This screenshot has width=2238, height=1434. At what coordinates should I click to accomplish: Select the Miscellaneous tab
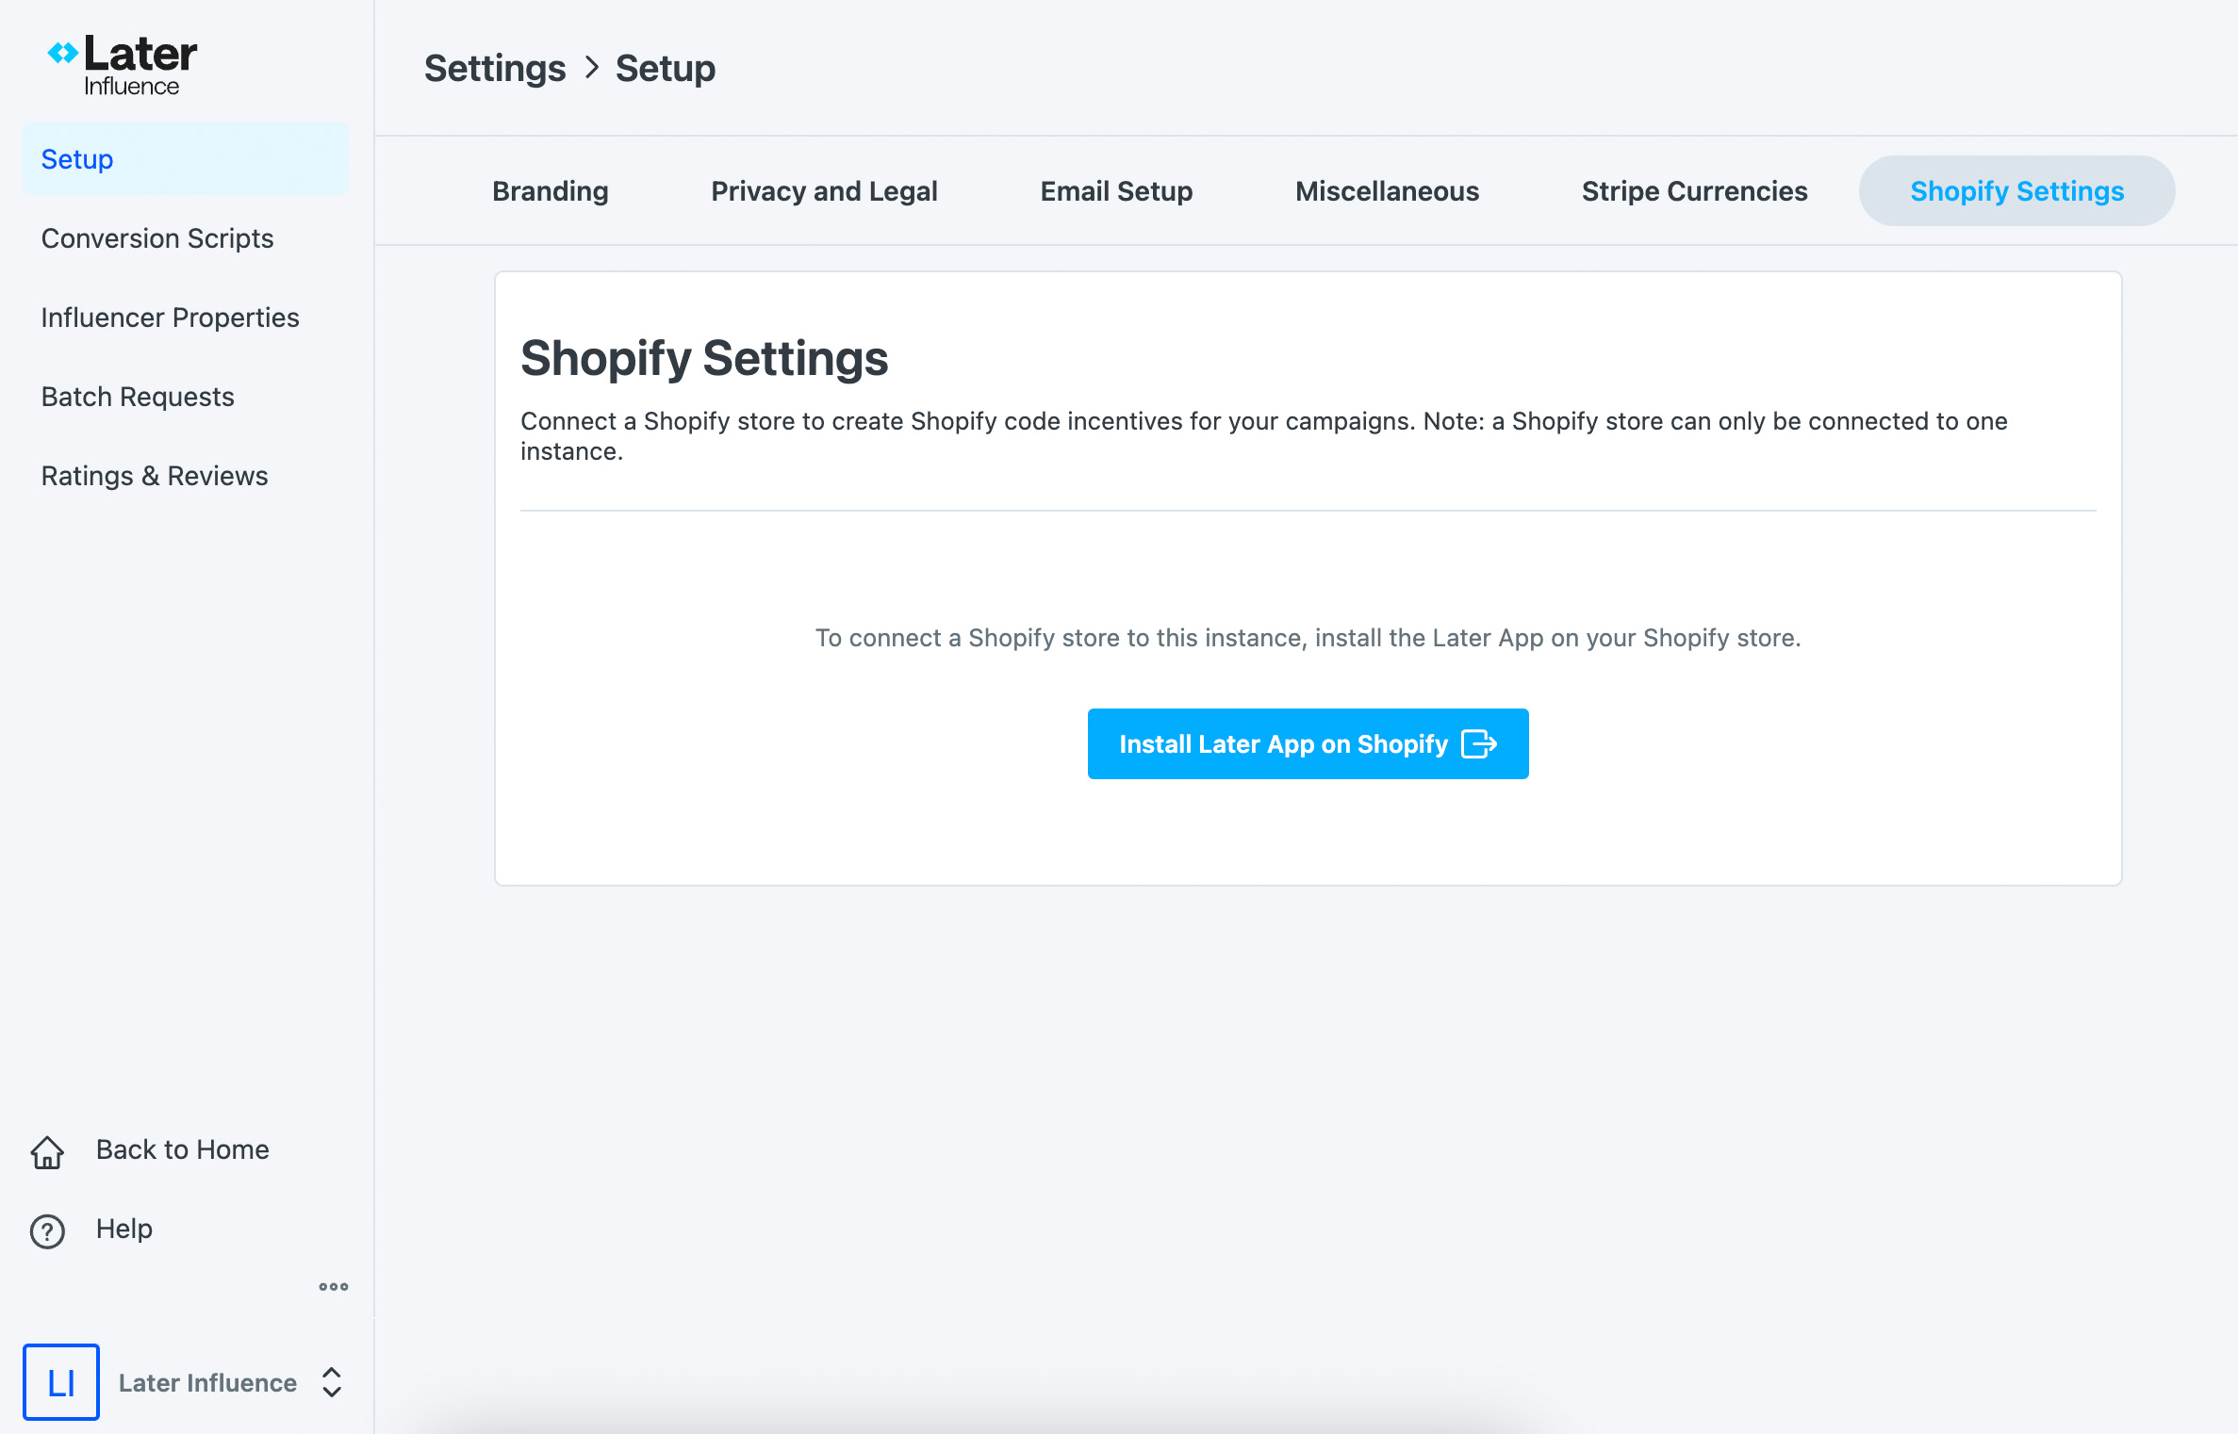[1387, 191]
